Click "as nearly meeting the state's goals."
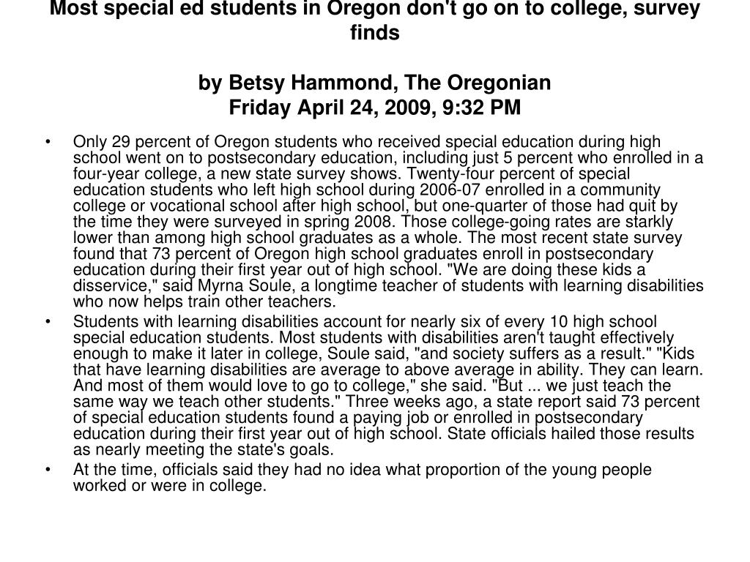The image size is (750, 562). click(204, 450)
